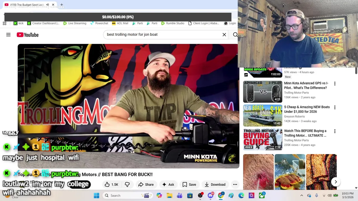
Task: Mute the tab via speaker icon
Action: point(47,5)
